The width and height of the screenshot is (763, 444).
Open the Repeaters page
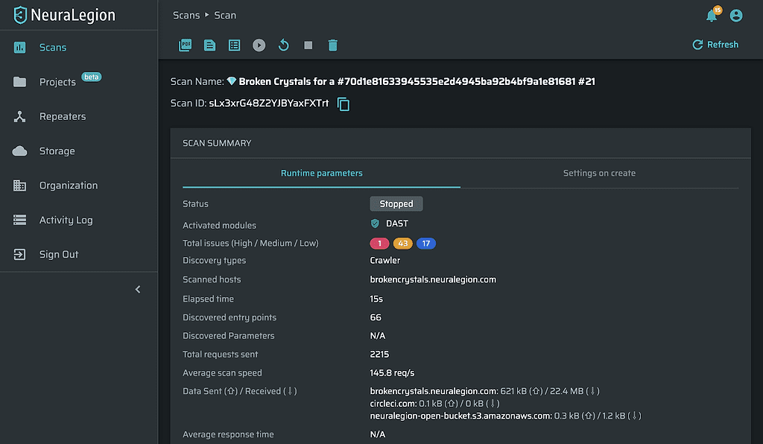[62, 116]
